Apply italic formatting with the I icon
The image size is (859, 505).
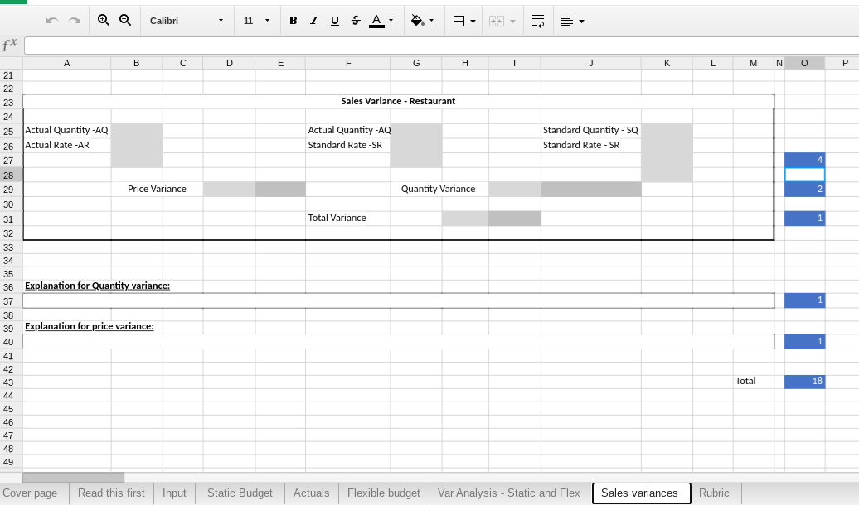313,20
